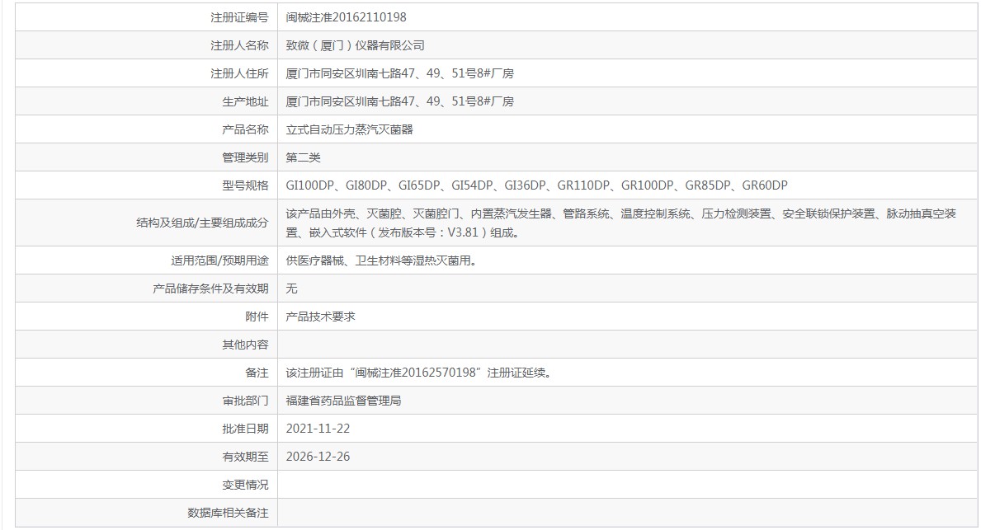Viewport: 981px width, 530px height.
Task: Select the 注册人住所 label
Action: point(239,73)
